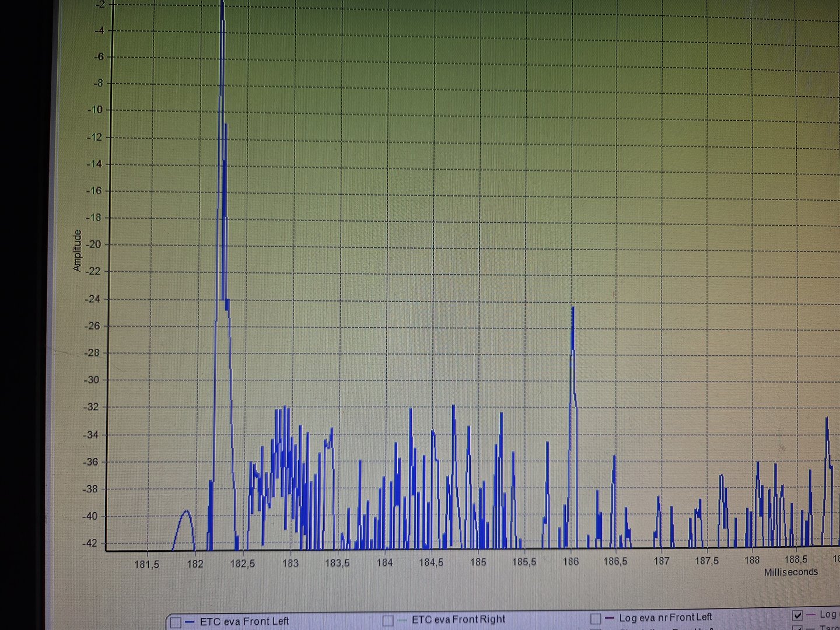The width and height of the screenshot is (840, 630).
Task: Click the 183 label on the time axis
Action: tap(290, 563)
